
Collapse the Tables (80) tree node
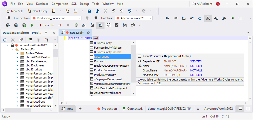[x=13, y=49]
